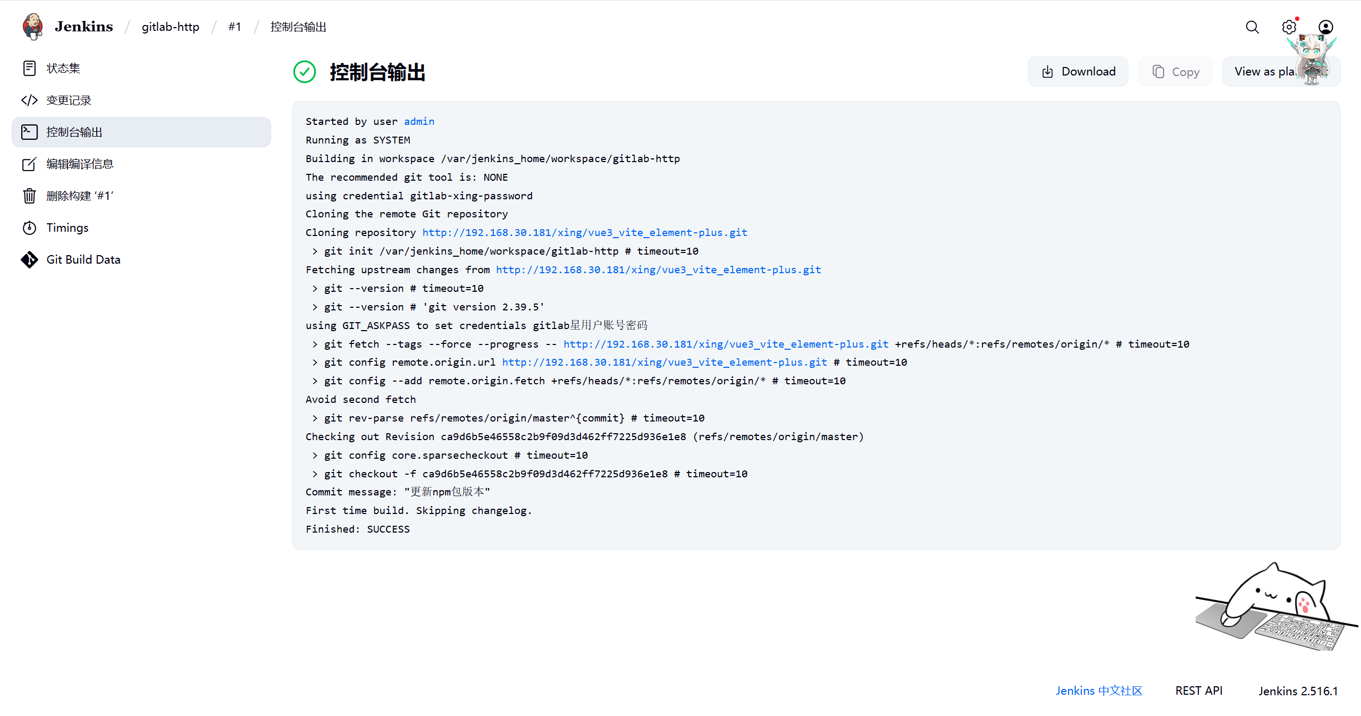The image size is (1361, 716).
Task: Click the 控制台输出 breadcrumb item
Action: point(298,27)
